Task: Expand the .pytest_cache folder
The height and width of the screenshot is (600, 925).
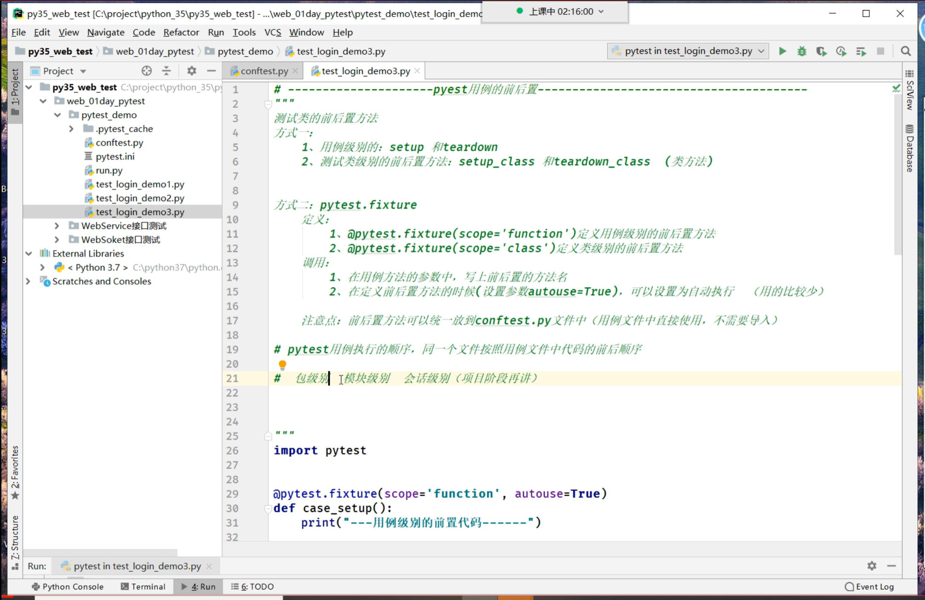Action: pos(71,129)
